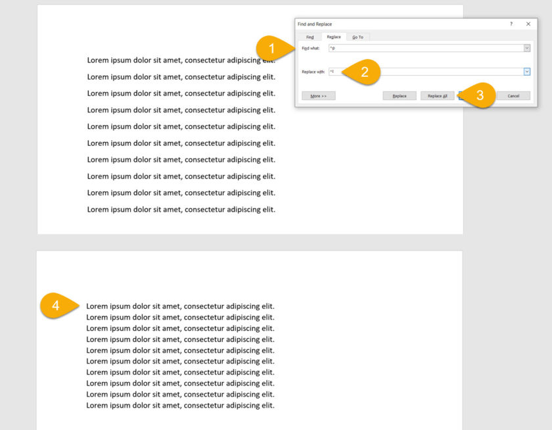The image size is (552, 430).
Task: Expand the Find what dropdown arrow
Action: [x=526, y=48]
